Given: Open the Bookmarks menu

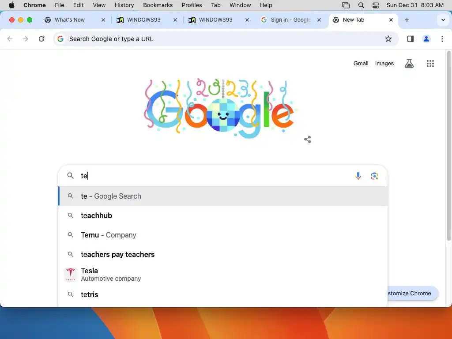Looking at the screenshot, I should click(x=158, y=5).
